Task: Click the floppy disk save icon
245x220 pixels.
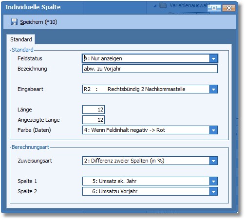Action: click(14, 22)
